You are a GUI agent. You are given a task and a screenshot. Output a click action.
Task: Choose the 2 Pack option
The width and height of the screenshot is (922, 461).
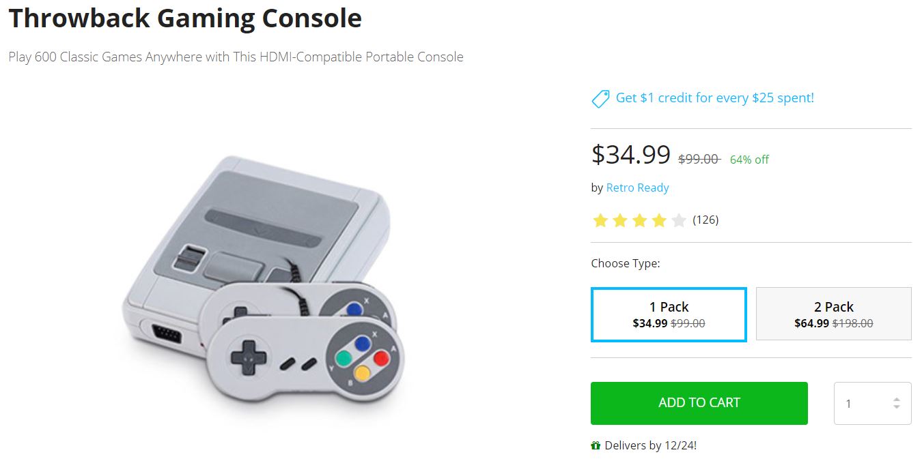tap(833, 314)
